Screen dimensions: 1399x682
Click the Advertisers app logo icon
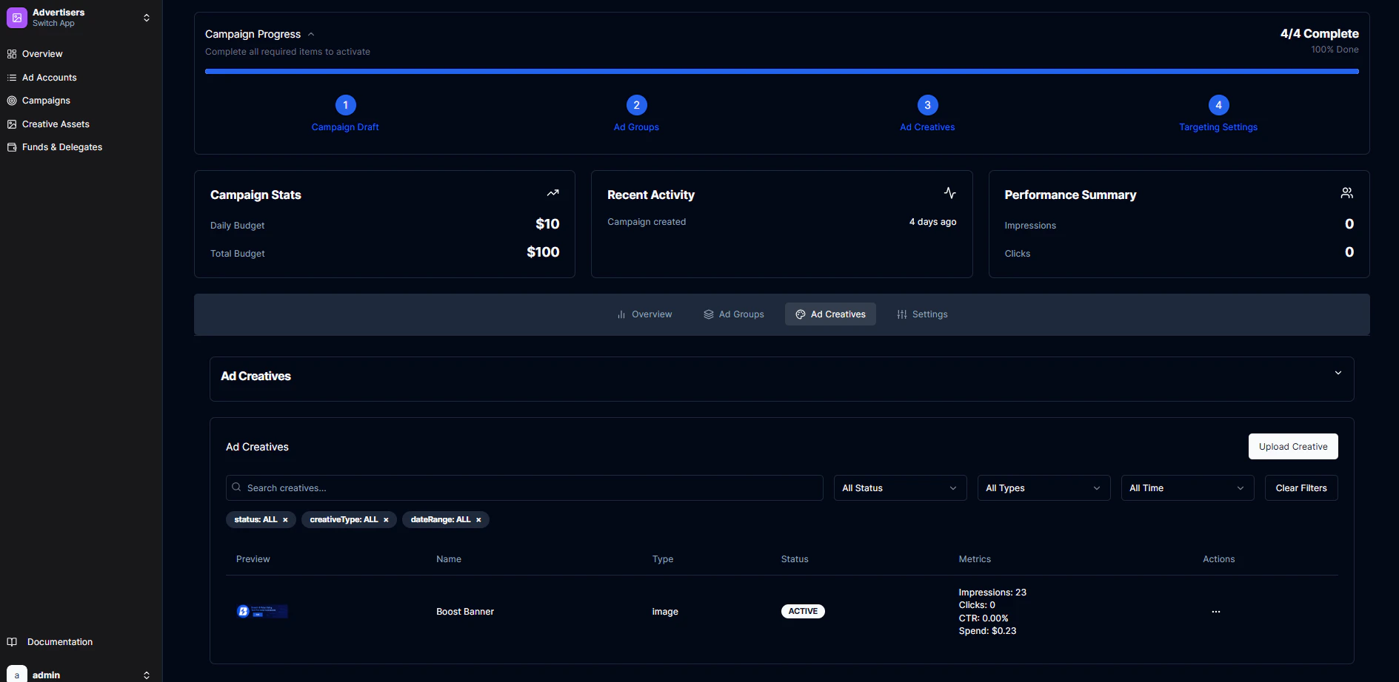click(x=17, y=18)
